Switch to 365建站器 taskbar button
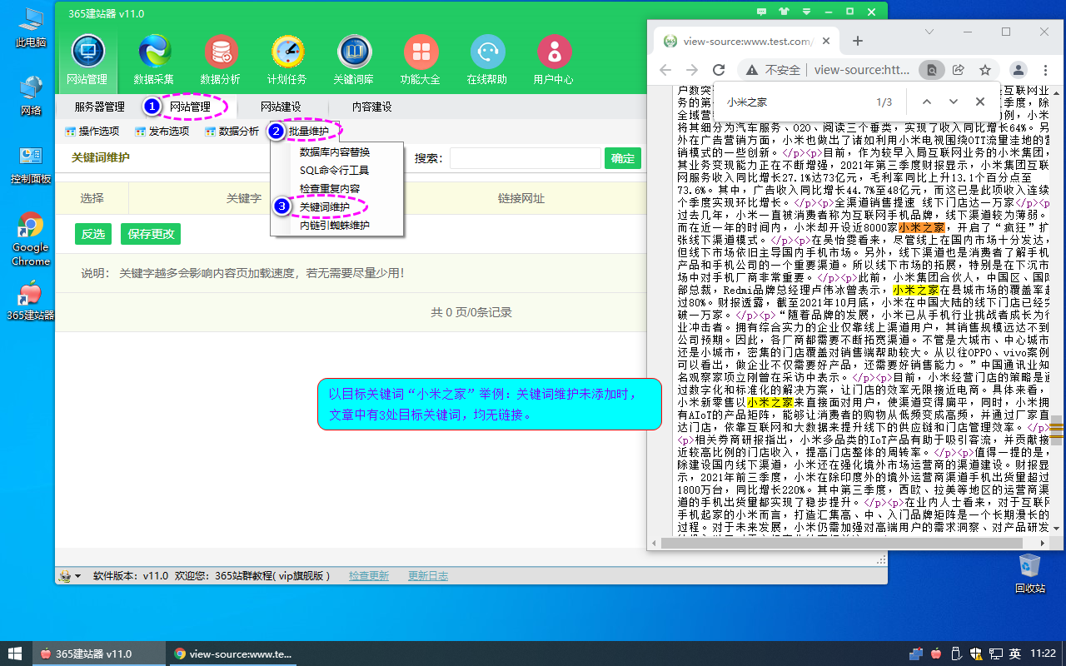 (97, 654)
